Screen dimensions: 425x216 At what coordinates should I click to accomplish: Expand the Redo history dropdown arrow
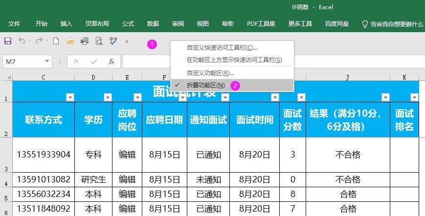46,41
